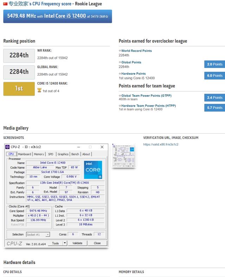Open Hardware Team Power Points (HTPP) link

point(148,106)
